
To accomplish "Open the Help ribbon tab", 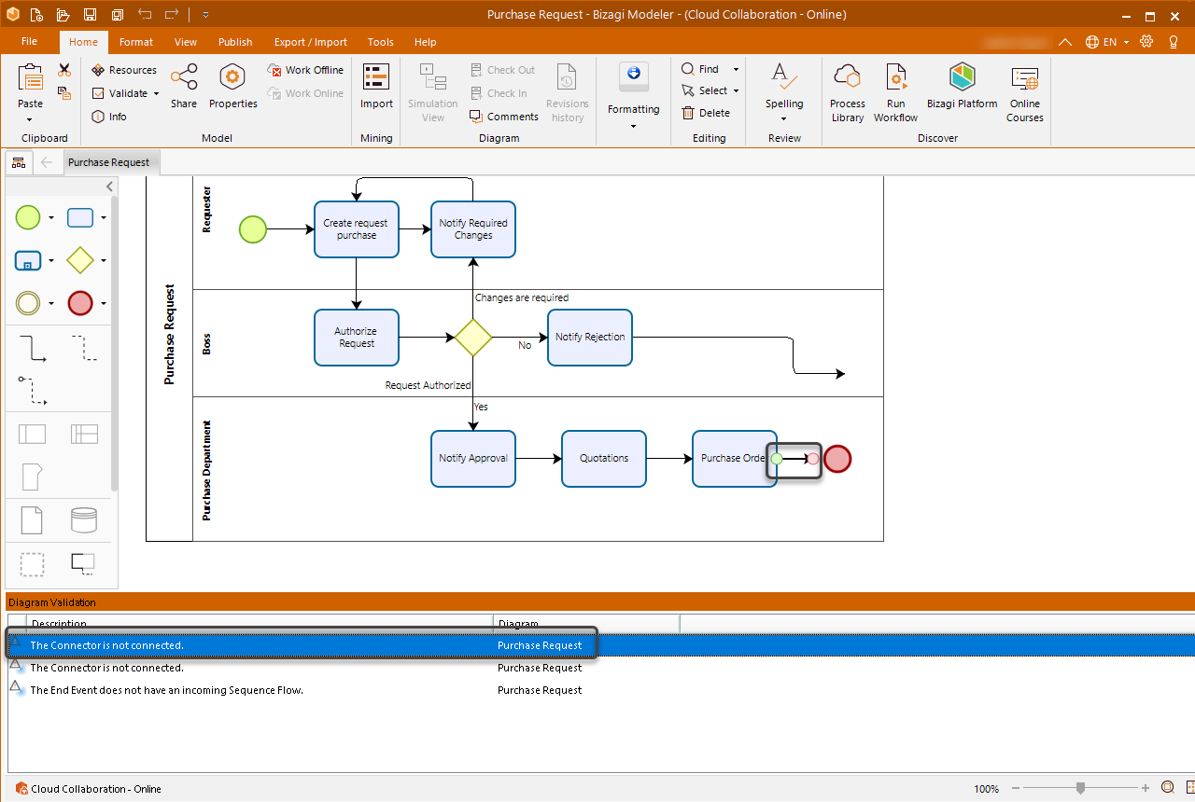I will 426,42.
